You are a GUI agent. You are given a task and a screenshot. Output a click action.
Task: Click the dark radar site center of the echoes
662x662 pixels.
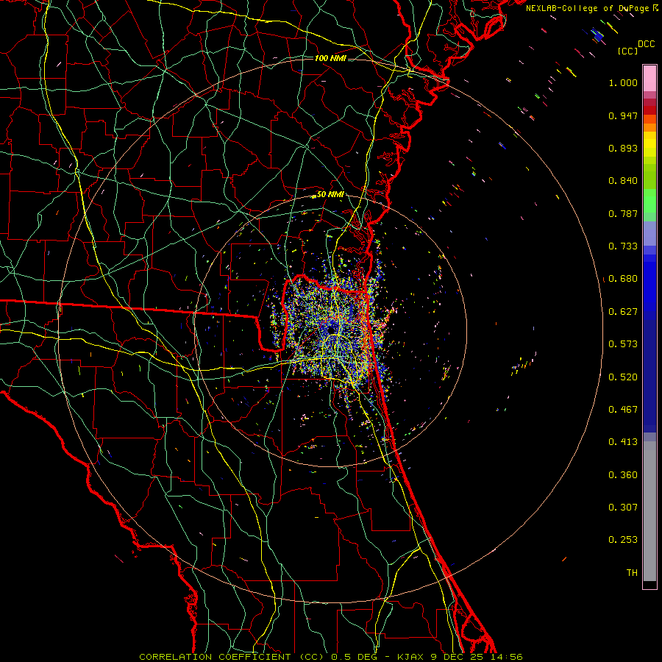[x=332, y=330]
